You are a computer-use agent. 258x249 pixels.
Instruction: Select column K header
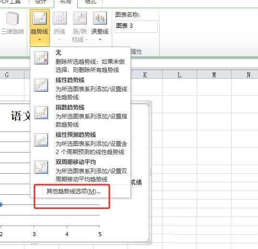145,75
